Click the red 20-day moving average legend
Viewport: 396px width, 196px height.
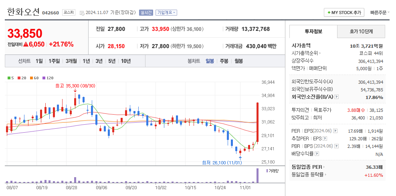click(x=22, y=78)
